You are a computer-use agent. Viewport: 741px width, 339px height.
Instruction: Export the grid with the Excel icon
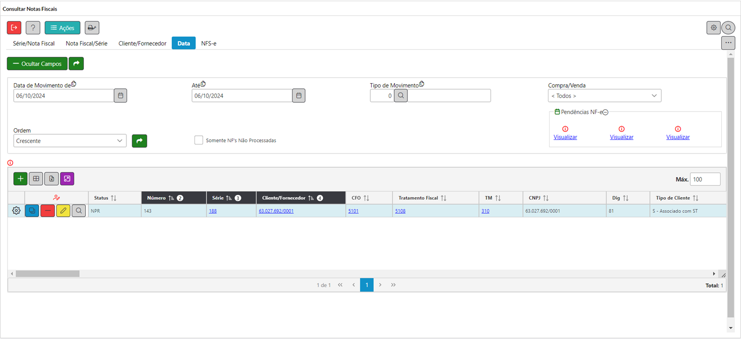coord(51,178)
